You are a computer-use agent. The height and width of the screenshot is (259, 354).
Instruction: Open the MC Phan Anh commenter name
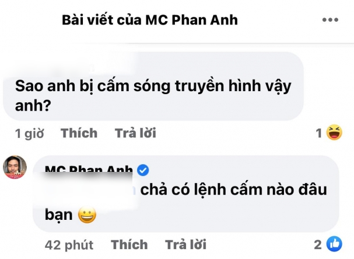(89, 170)
